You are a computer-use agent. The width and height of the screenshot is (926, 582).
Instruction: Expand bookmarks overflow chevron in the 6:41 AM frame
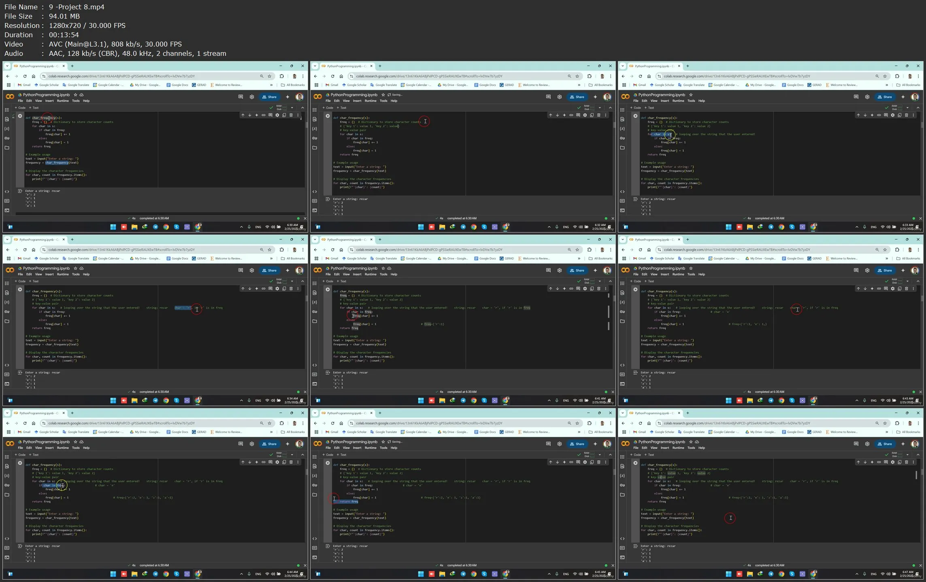[x=579, y=258]
